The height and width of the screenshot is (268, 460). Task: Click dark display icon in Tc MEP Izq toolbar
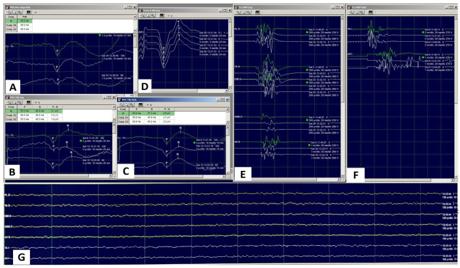[257, 12]
